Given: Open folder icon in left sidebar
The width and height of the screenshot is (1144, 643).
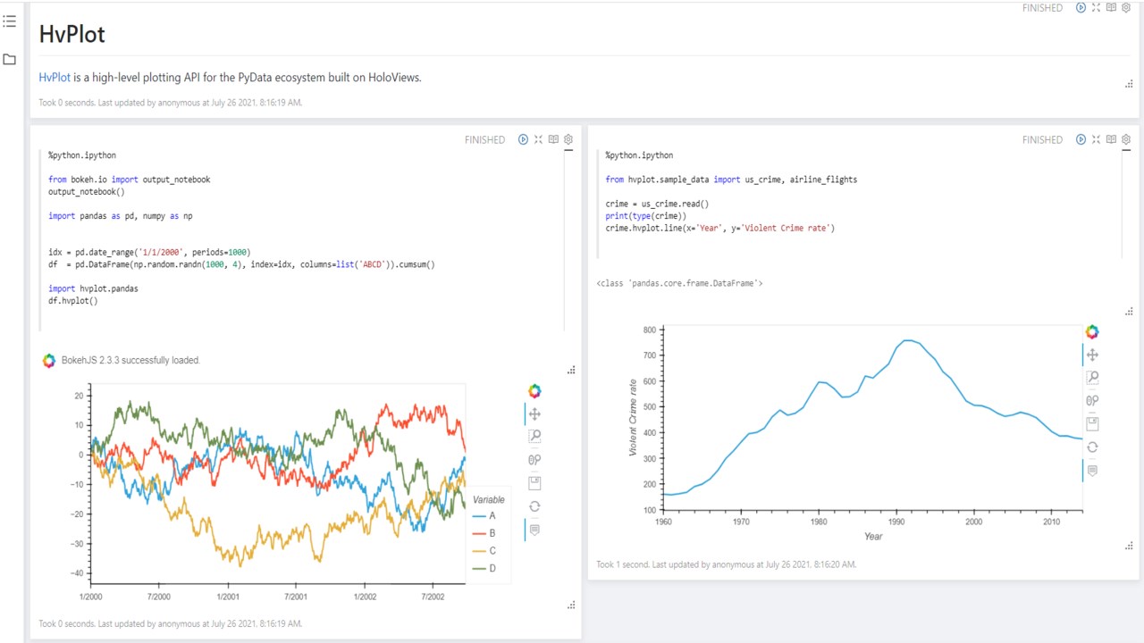Looking at the screenshot, I should (x=10, y=60).
